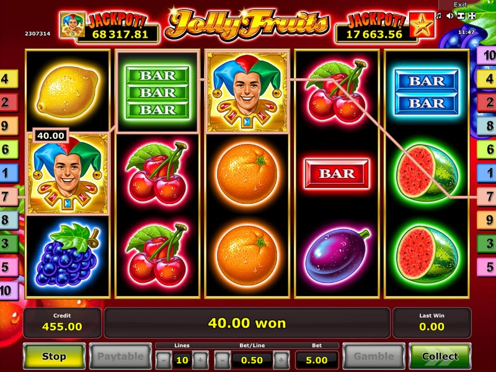Mute the sound with the speaker icon

point(449,16)
